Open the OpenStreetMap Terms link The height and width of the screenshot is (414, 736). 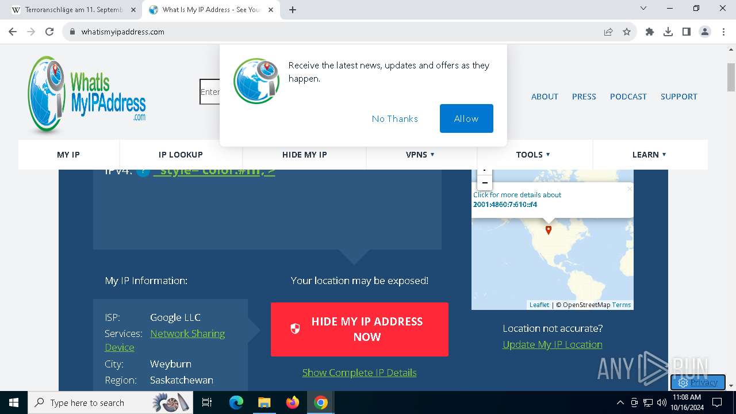tap(622, 305)
